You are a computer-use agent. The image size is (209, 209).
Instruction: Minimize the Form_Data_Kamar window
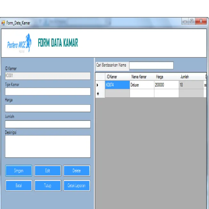(185, 21)
